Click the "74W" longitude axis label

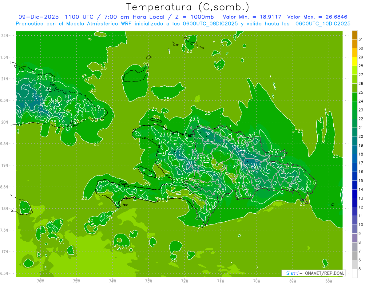[x=113, y=281]
